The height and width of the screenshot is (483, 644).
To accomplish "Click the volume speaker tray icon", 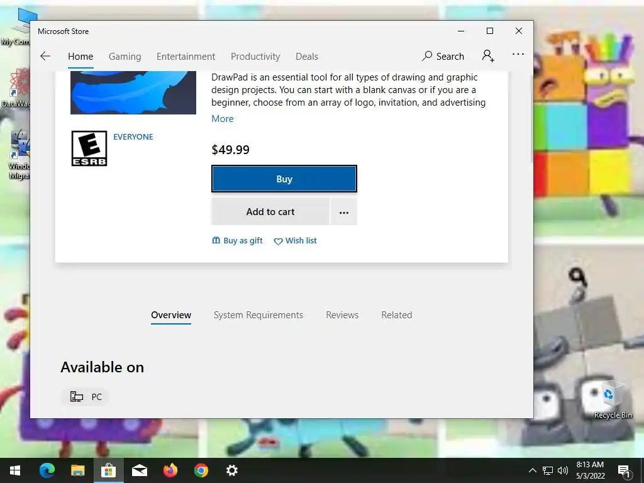I will coord(563,470).
